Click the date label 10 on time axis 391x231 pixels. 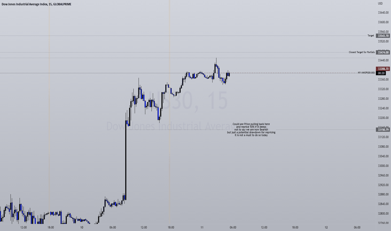click(x=81, y=228)
